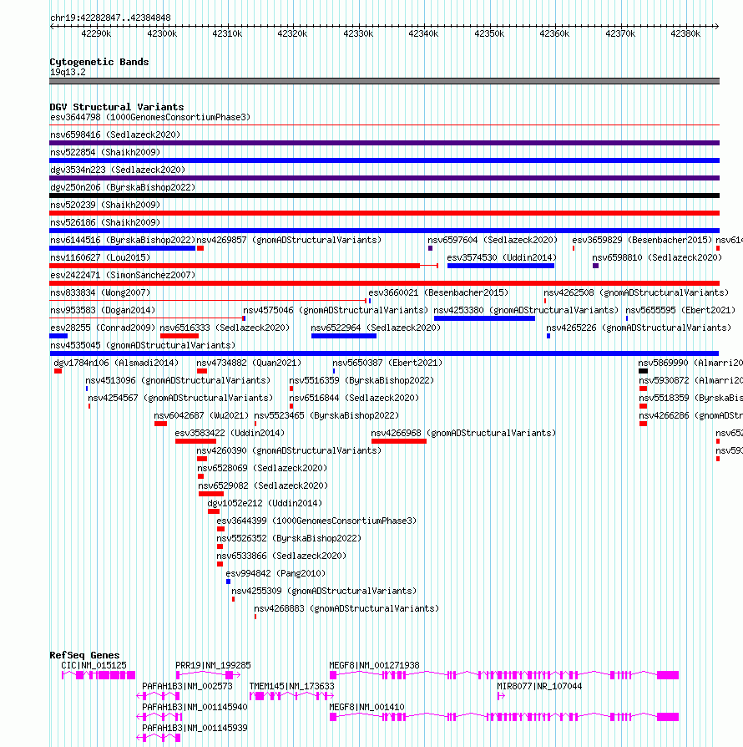Click nsv4266968 gnomAD variant label
Viewport: 743px width, 747px height.
click(463, 434)
